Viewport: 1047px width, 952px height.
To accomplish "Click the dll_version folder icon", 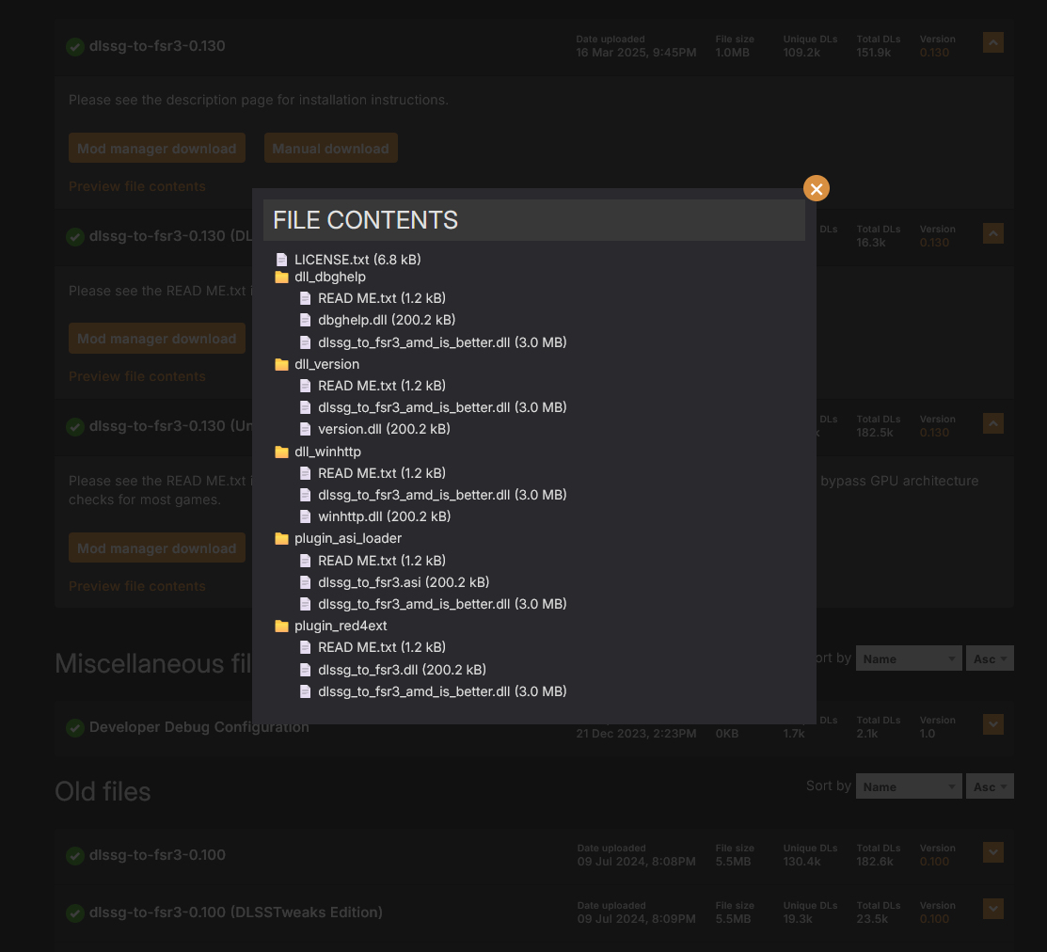I will point(281,365).
